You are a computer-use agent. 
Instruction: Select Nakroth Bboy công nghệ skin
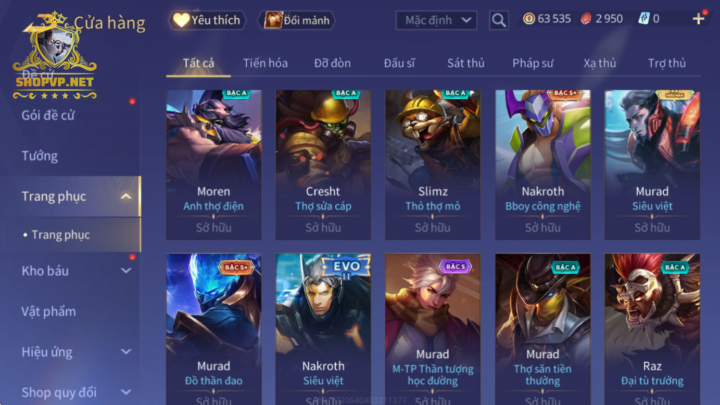(542, 165)
